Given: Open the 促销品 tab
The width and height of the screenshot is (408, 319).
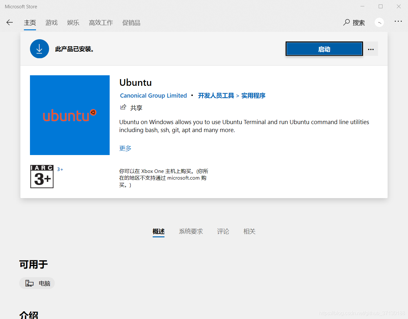Looking at the screenshot, I should (x=131, y=23).
